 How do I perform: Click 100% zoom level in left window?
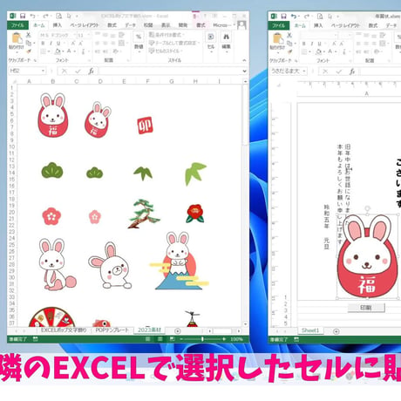236,339
